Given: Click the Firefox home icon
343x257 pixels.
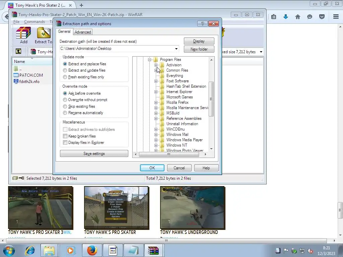Looking at the screenshot, I should click(298, 17).
